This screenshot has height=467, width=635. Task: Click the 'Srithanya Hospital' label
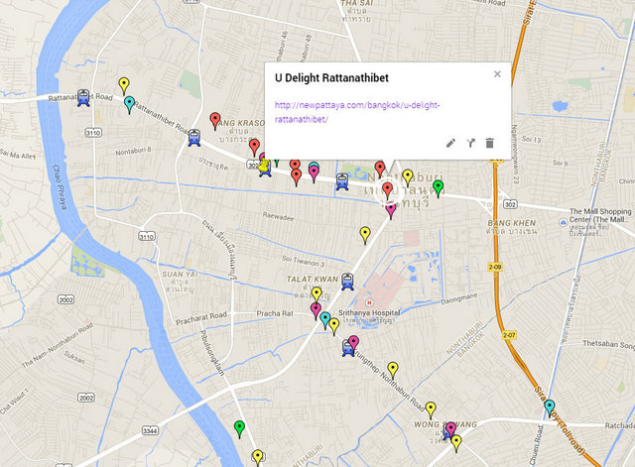369,312
